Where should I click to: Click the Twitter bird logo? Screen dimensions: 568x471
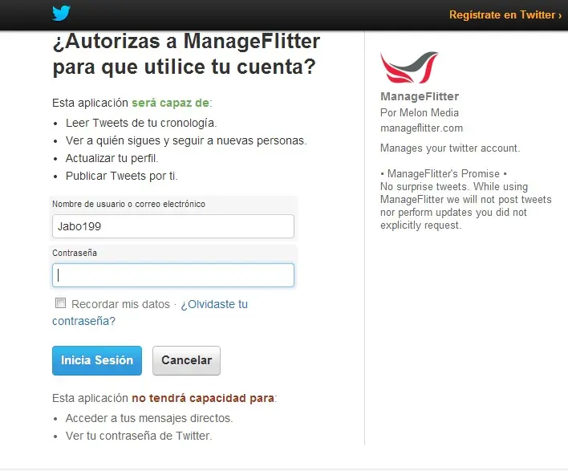pyautogui.click(x=61, y=14)
